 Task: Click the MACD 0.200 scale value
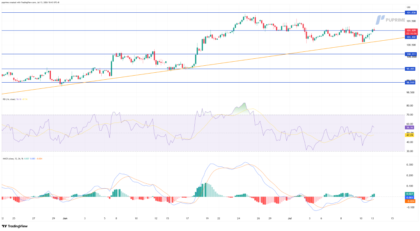tap(410, 176)
